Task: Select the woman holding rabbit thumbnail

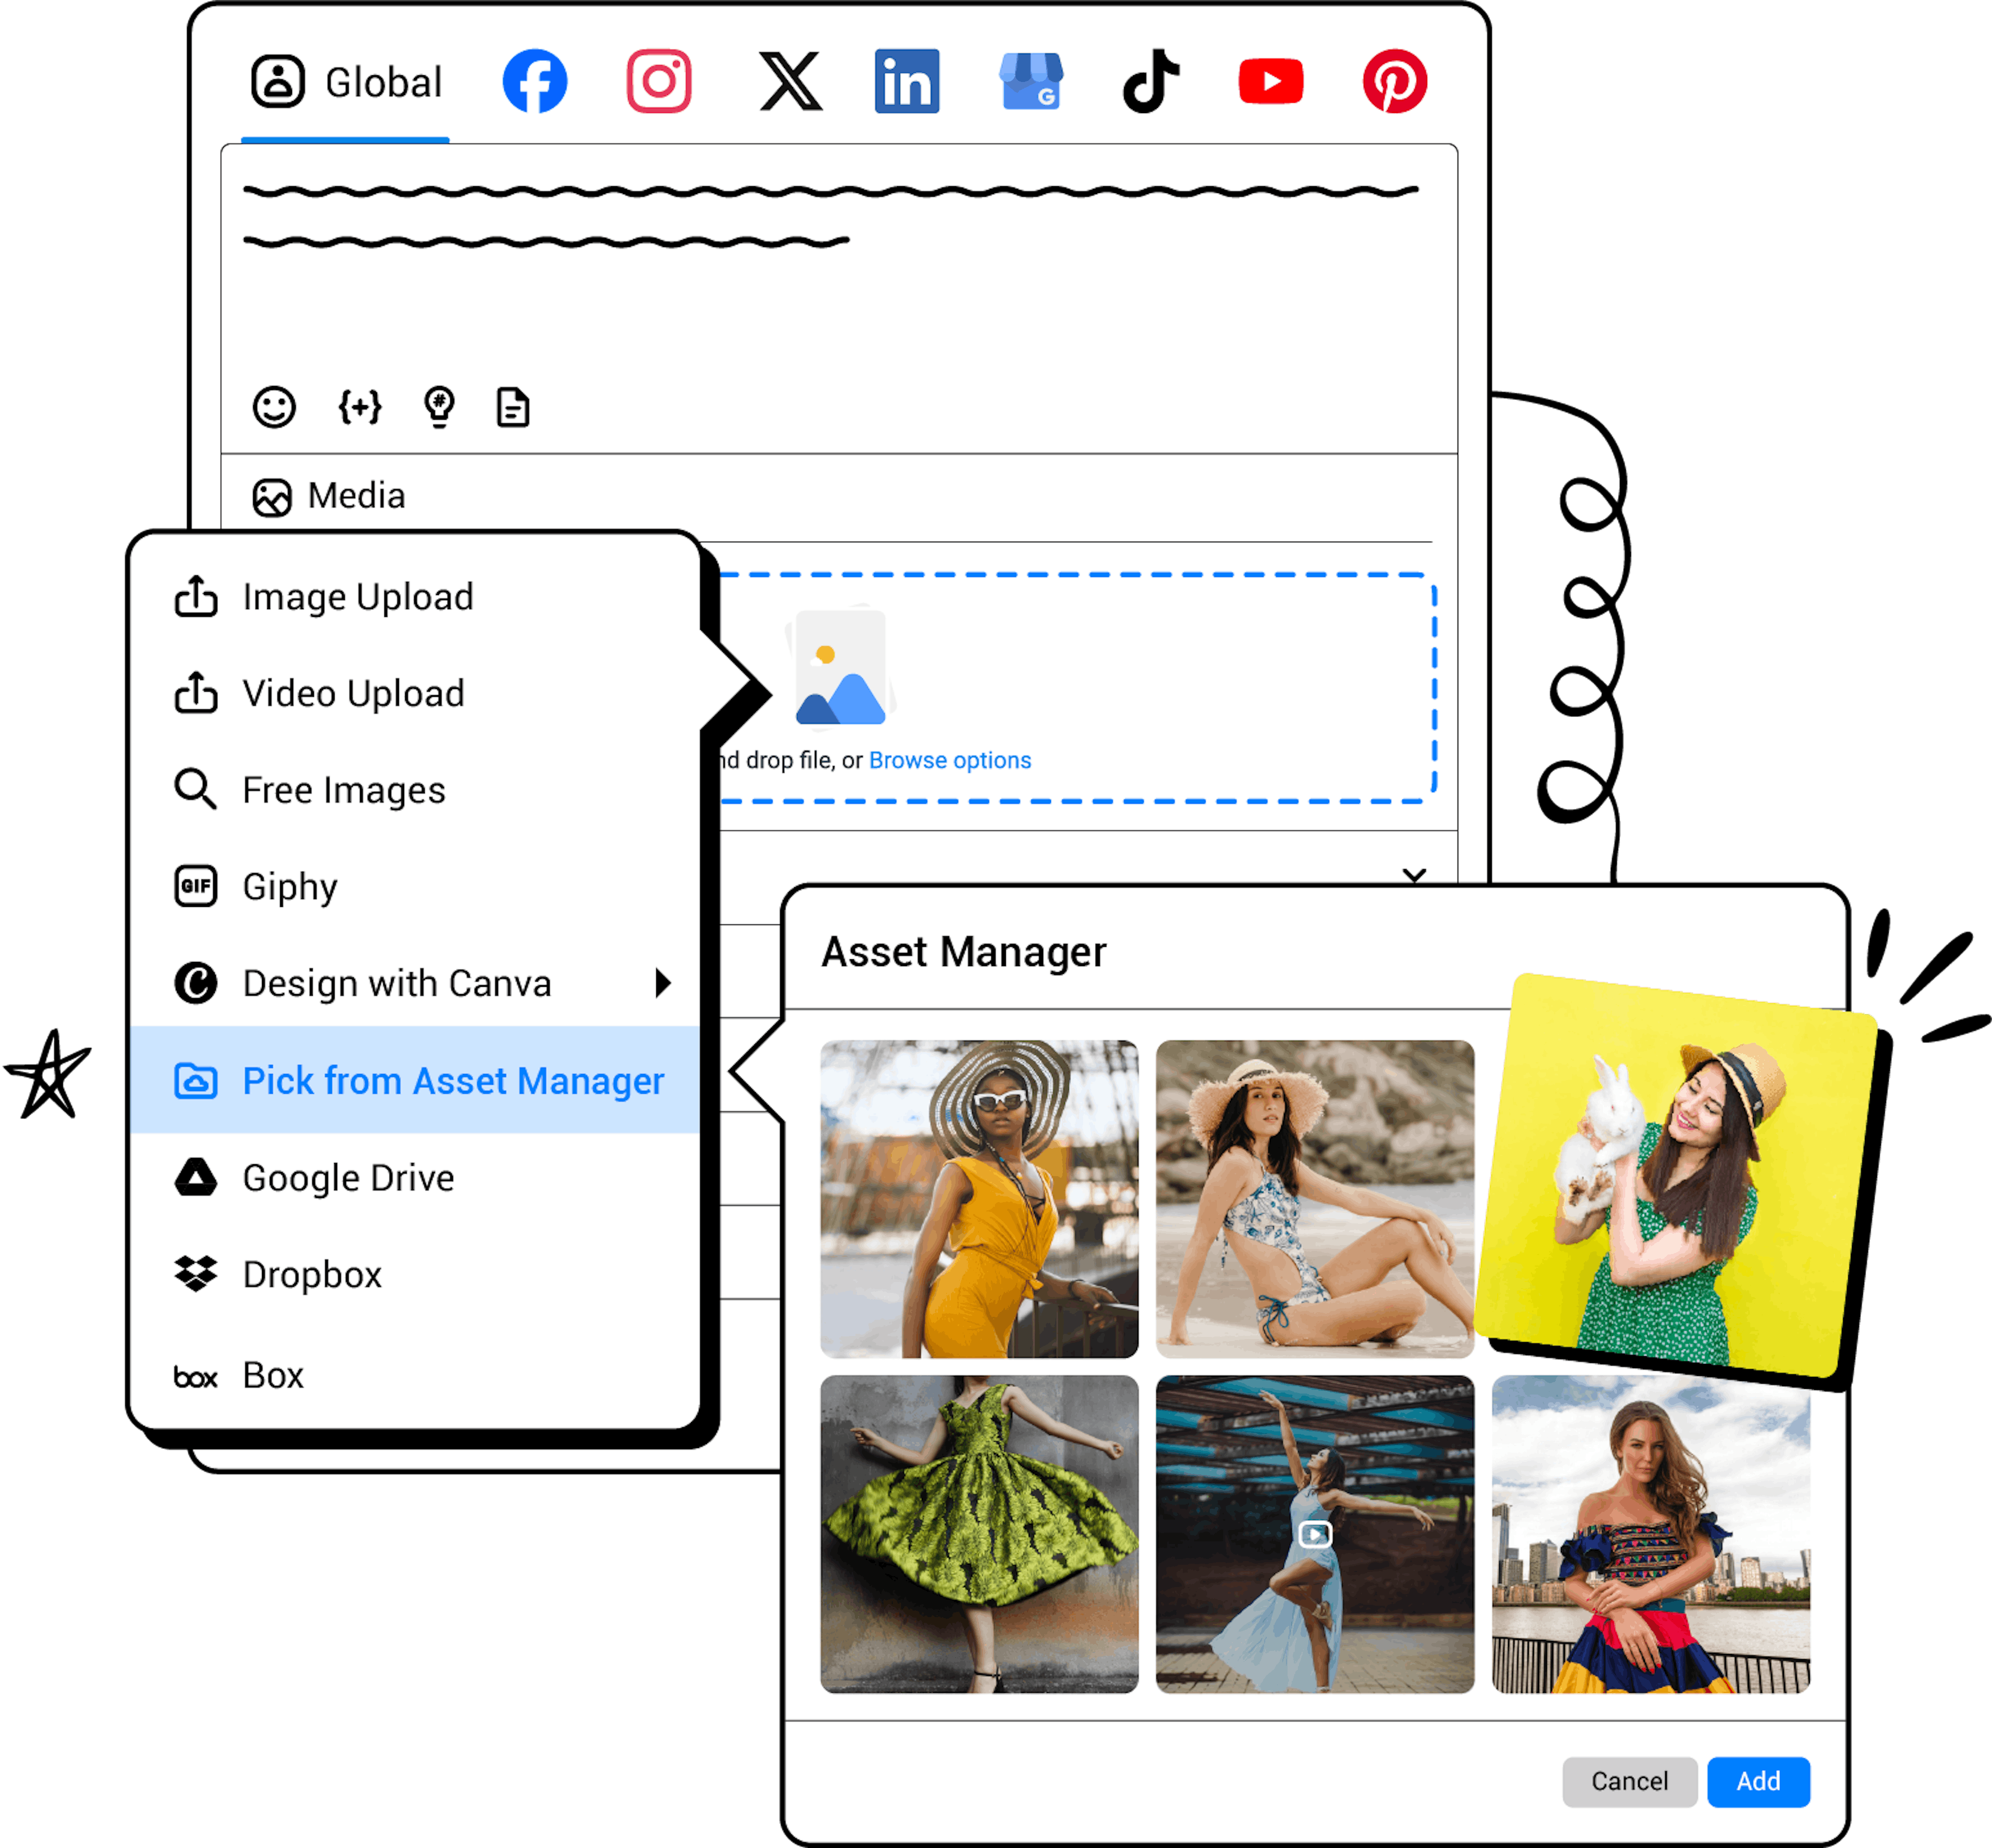Action: point(1677,1175)
